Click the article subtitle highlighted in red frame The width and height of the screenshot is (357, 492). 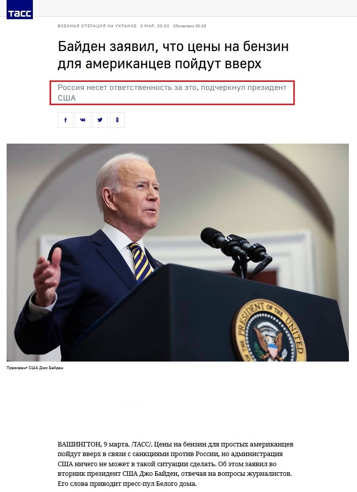172,93
